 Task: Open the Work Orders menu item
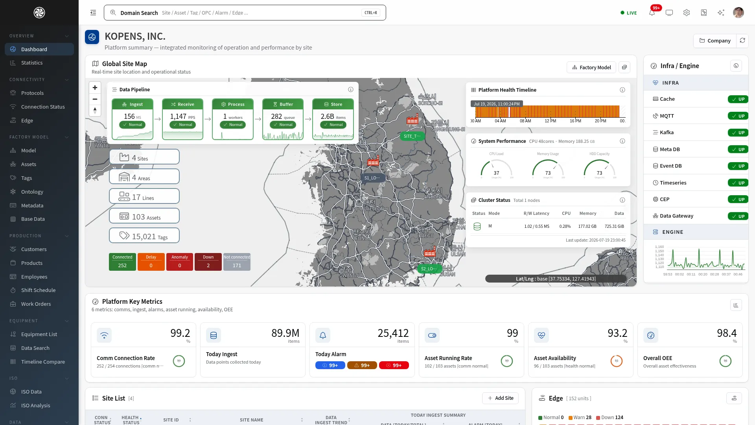tap(39, 304)
